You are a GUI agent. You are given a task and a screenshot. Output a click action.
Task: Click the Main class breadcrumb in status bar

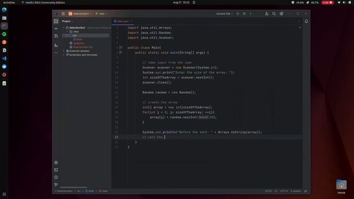[90, 191]
